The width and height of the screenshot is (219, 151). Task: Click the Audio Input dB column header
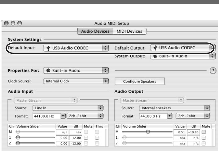[76, 126]
